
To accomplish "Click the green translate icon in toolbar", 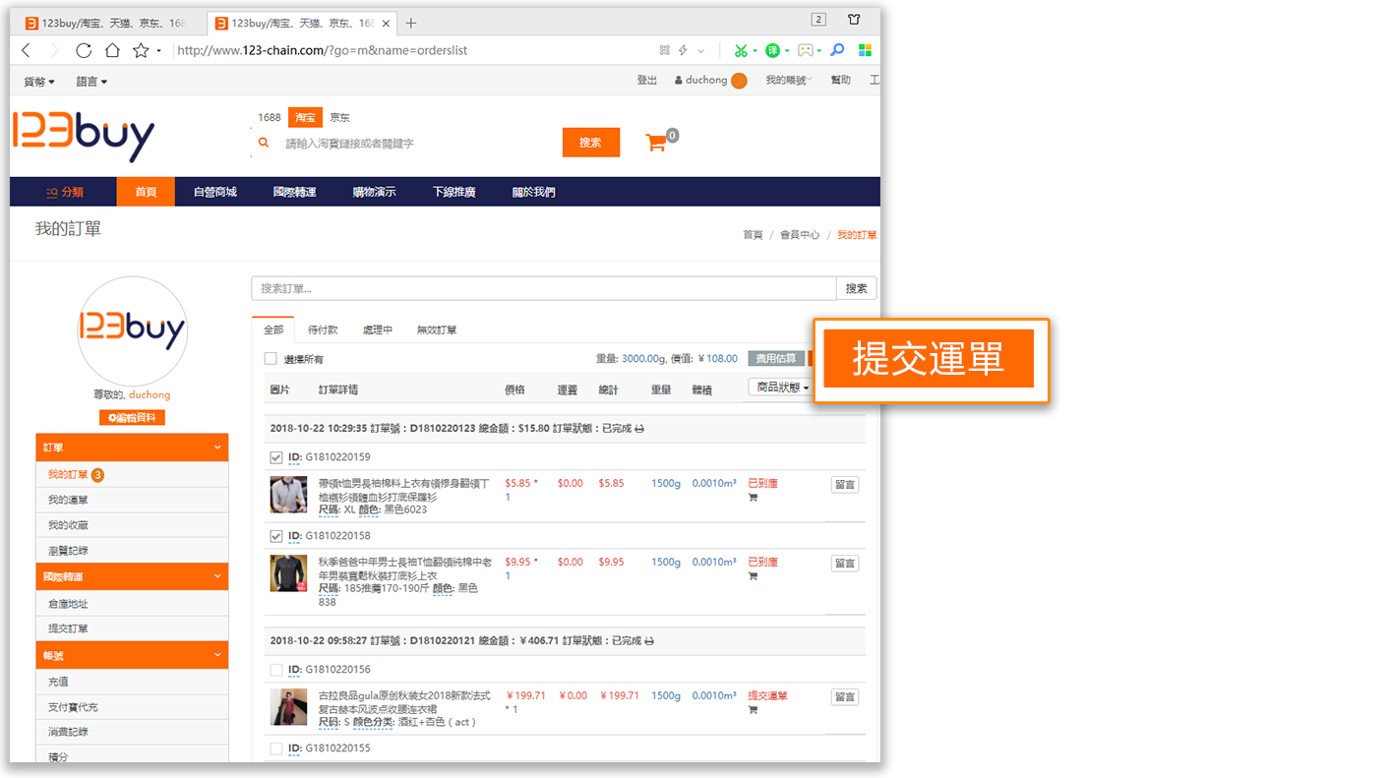I will [x=773, y=50].
